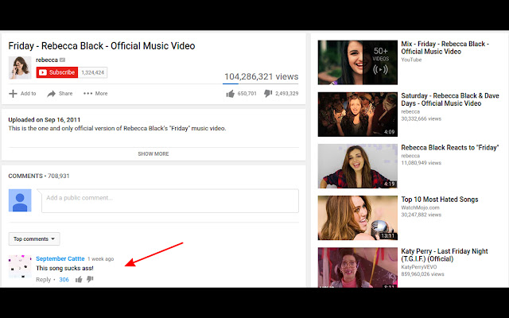View the 306 replies count

click(x=64, y=279)
